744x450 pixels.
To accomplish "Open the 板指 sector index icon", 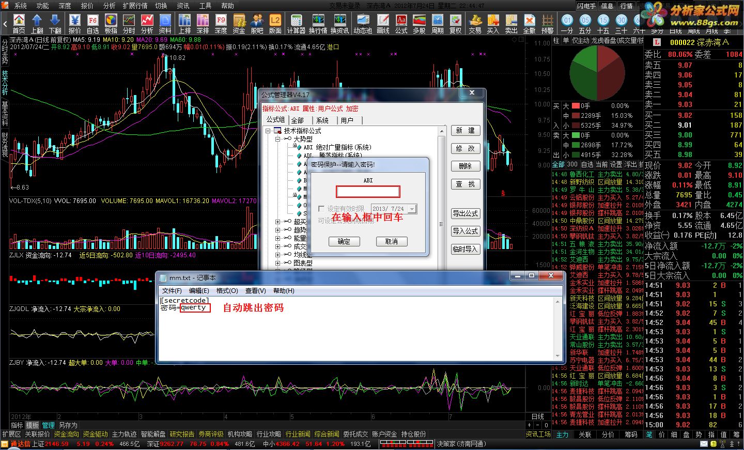I will (x=111, y=24).
